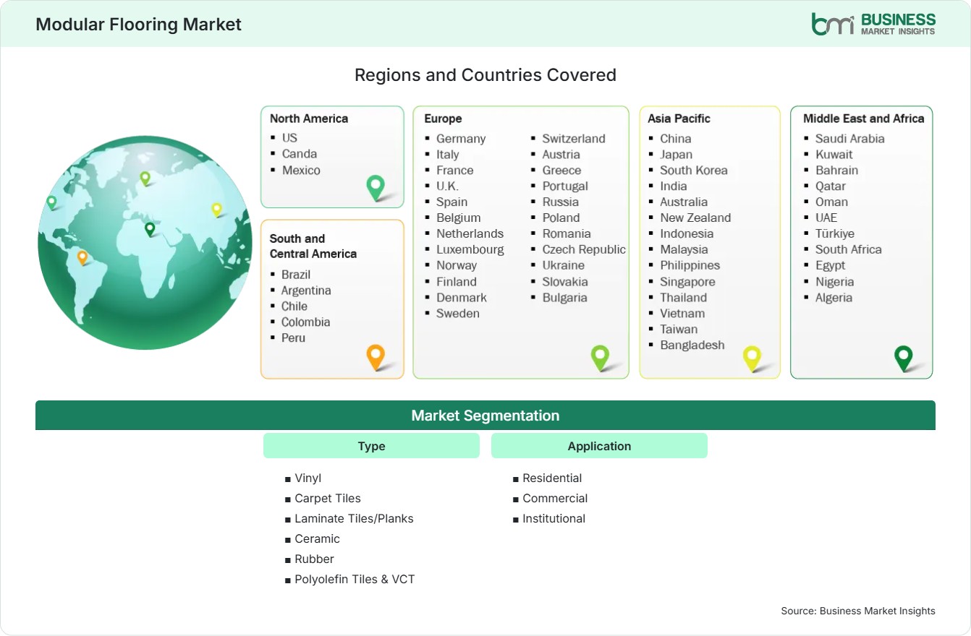This screenshot has height=636, width=971.
Task: Click Commercial under Application
Action: 555,499
